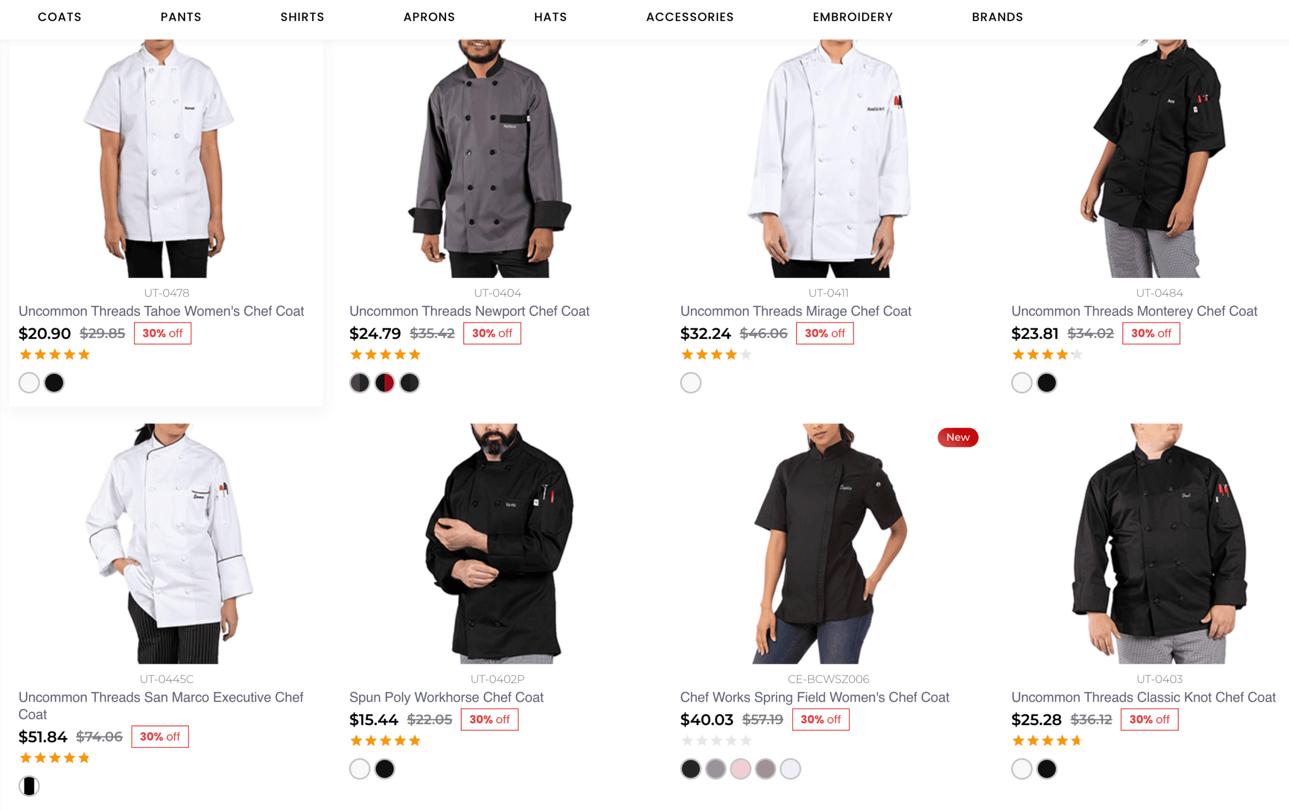Select the San Marco Executive coat swatch
Screen dimensions: 1289x811
(29, 786)
